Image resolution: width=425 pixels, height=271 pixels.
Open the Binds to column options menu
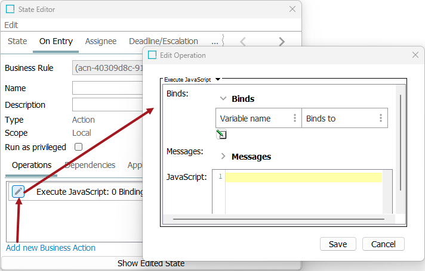click(x=381, y=118)
